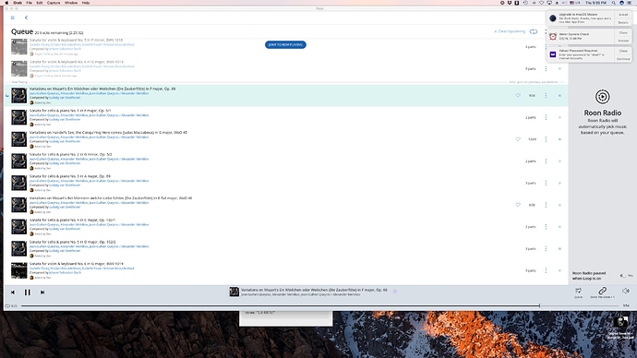Favorite Bei Männern variations WoO 46 heart
This screenshot has width=637, height=358.
click(518, 205)
